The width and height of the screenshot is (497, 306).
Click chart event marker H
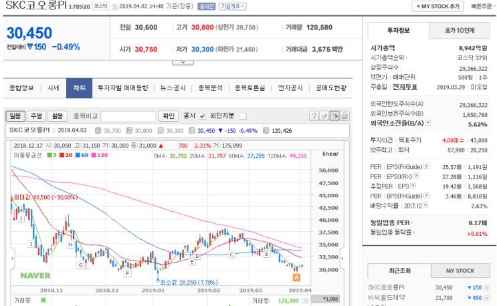click(x=70, y=245)
